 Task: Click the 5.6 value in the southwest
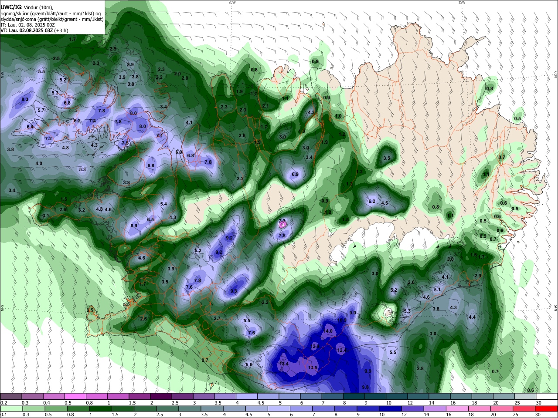tap(249, 364)
